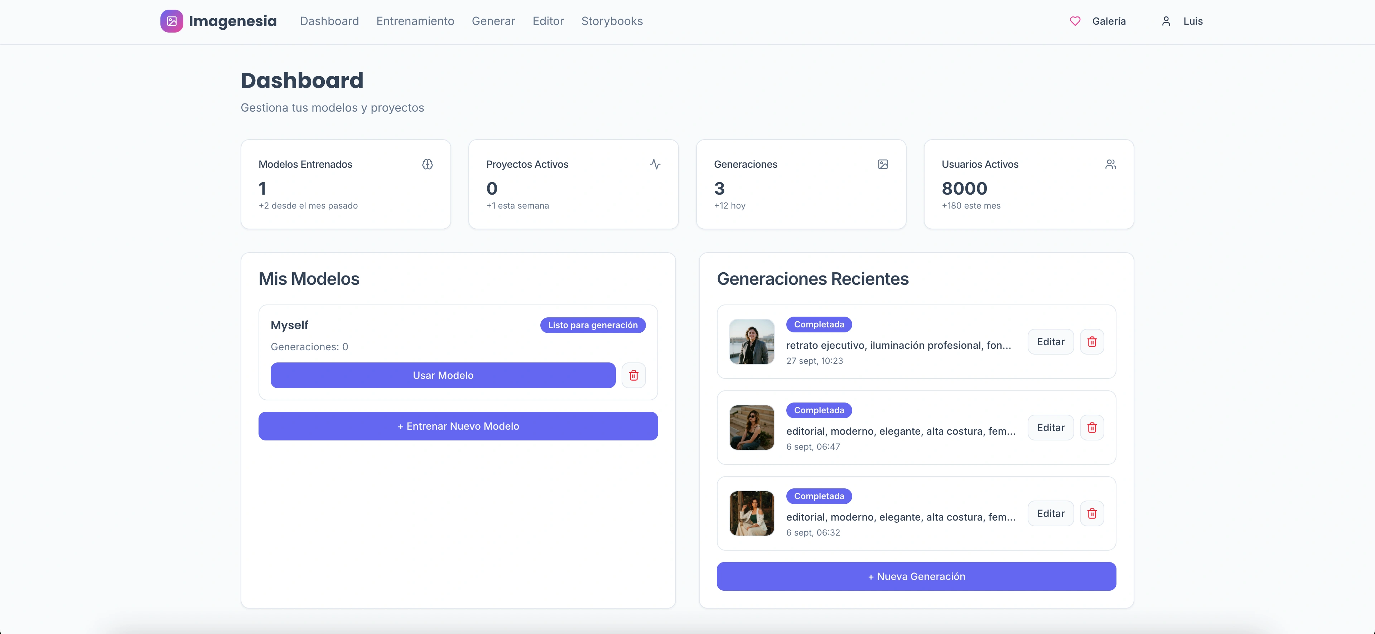Screen dimensions: 1375x634
Task: Click the Luis user profile icon
Action: click(x=1166, y=21)
